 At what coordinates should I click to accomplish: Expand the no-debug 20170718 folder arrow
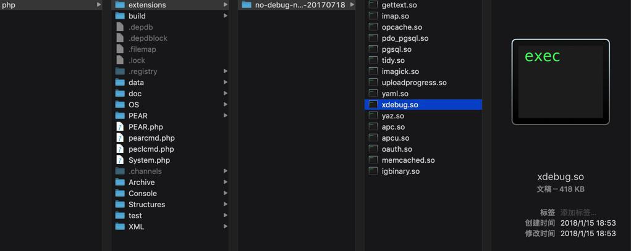click(352, 5)
